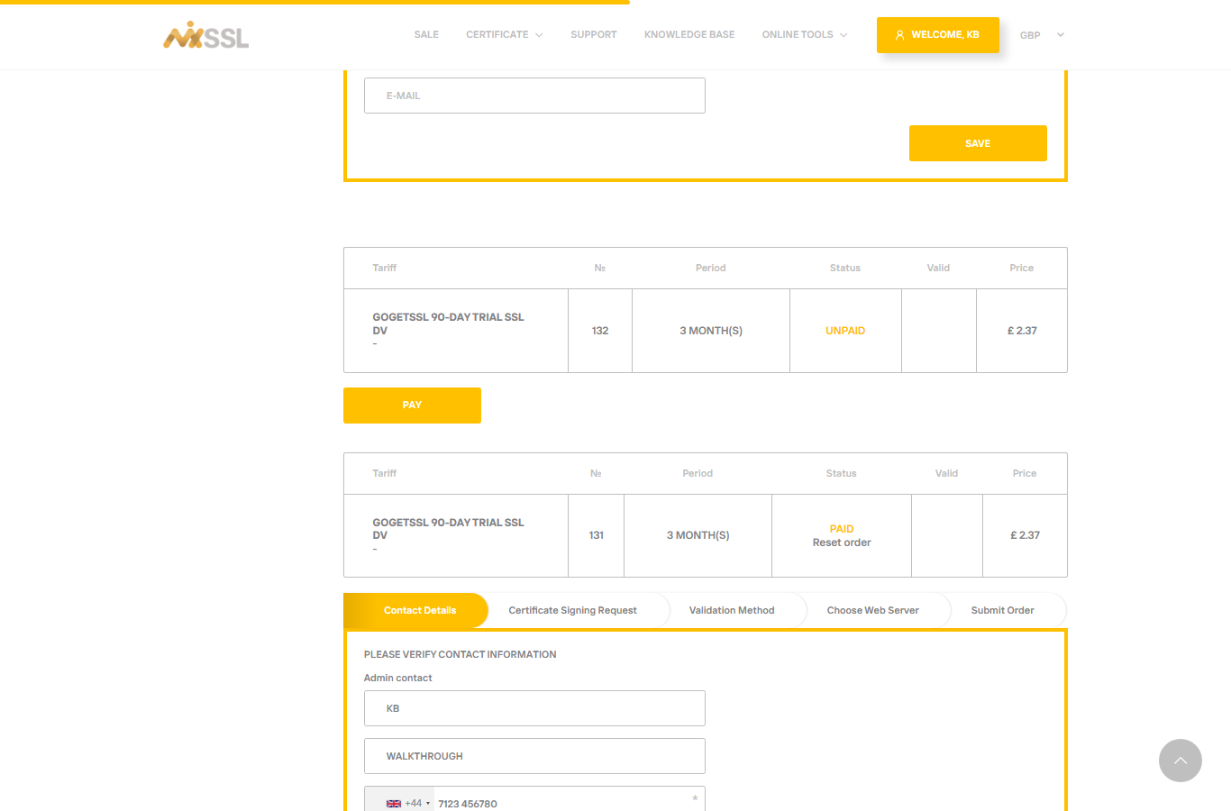Click the scroll-to-top arrow button

pyautogui.click(x=1180, y=761)
